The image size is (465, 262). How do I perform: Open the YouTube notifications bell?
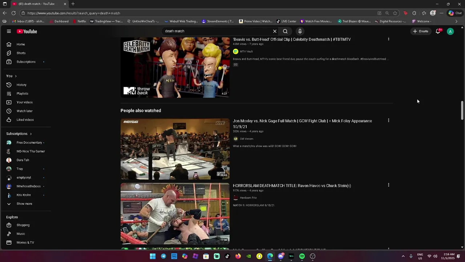click(438, 31)
